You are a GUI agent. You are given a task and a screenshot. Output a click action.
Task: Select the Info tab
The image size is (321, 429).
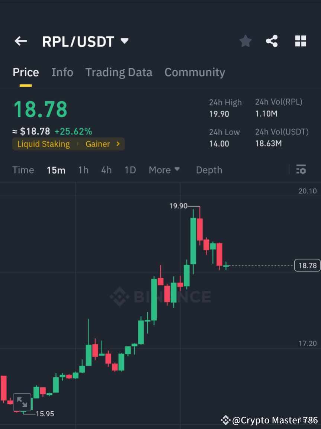tap(62, 72)
